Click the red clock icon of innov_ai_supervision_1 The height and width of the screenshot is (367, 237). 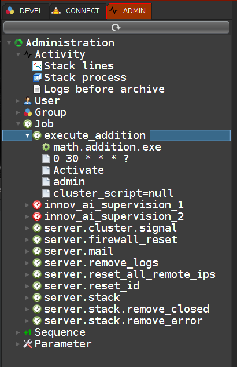tap(37, 205)
